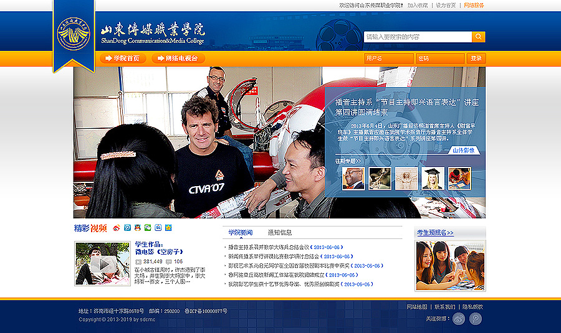This screenshot has height=333, width=561.
Task: Click banner headline 播音主持系 节目主持即兴语言表达 讲座
Action: (407, 107)
